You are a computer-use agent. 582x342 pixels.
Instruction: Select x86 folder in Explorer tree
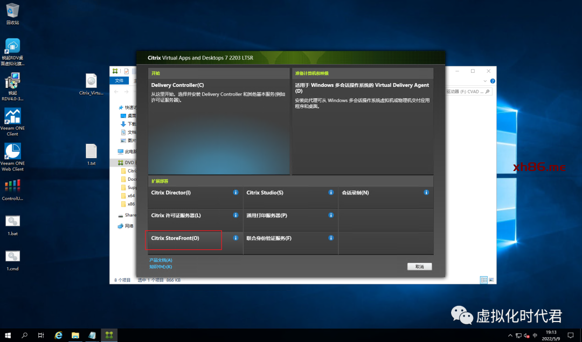tap(128, 204)
